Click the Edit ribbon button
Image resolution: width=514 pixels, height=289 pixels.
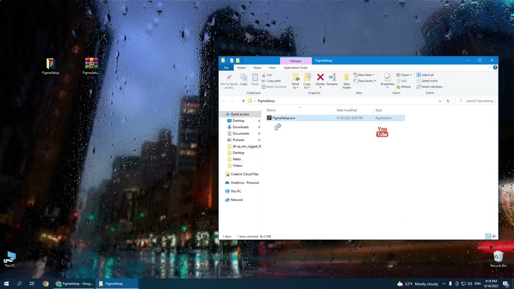pos(402,81)
